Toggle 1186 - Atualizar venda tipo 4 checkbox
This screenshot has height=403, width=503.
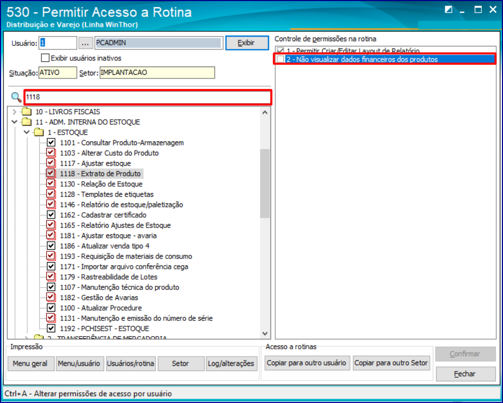pos(51,246)
